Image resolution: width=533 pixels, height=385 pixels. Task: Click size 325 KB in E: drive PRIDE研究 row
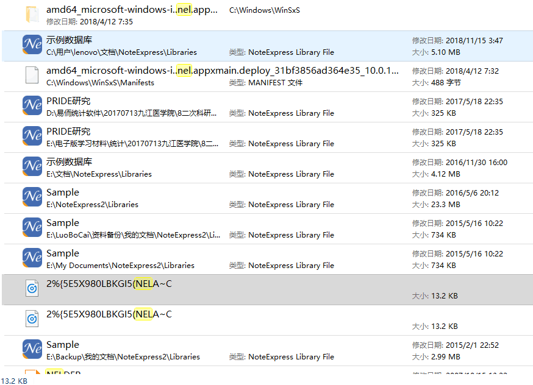point(443,144)
